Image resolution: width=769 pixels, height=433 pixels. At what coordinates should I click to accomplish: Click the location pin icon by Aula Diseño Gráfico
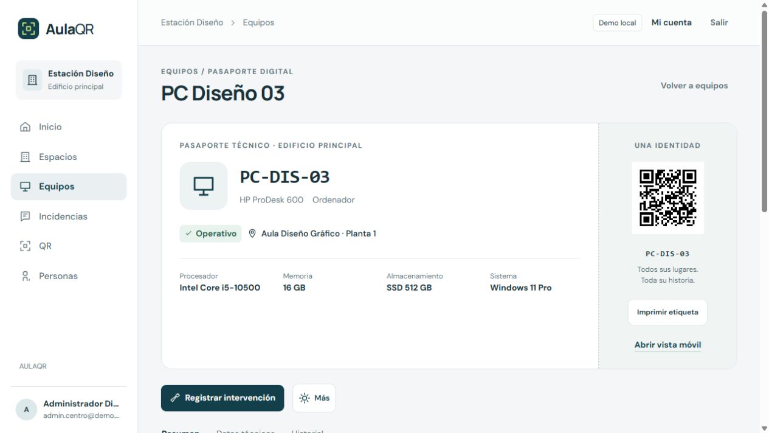click(x=252, y=234)
